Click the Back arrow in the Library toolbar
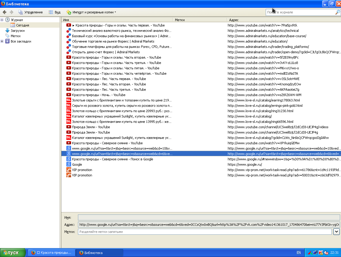 click(4, 12)
